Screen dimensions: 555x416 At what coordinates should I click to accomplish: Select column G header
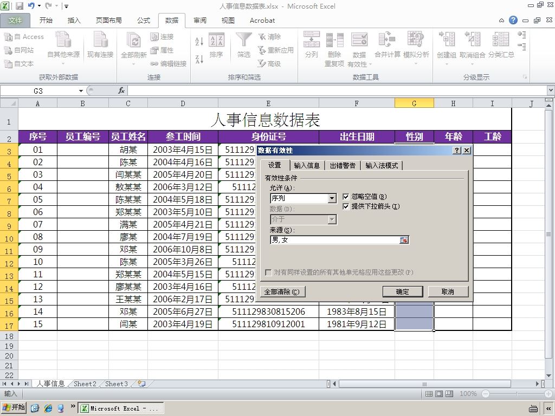click(414, 103)
